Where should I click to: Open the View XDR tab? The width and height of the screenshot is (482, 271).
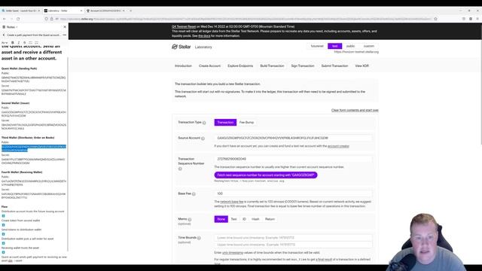click(361, 65)
